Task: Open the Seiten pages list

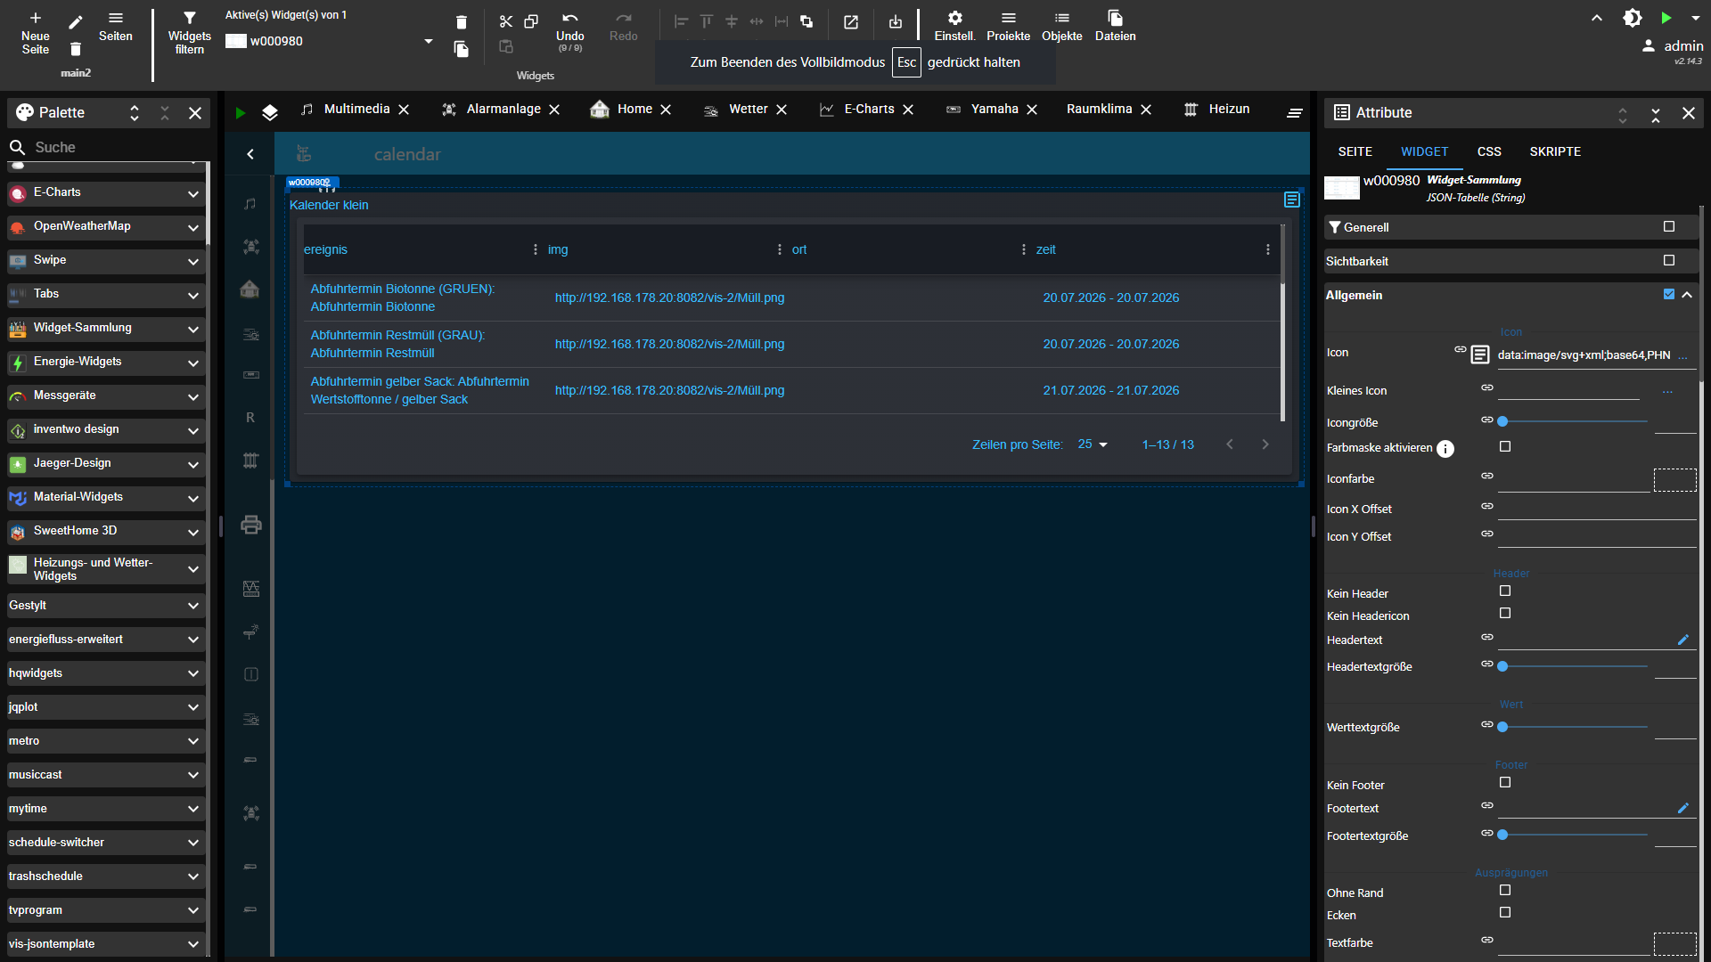Action: (116, 27)
